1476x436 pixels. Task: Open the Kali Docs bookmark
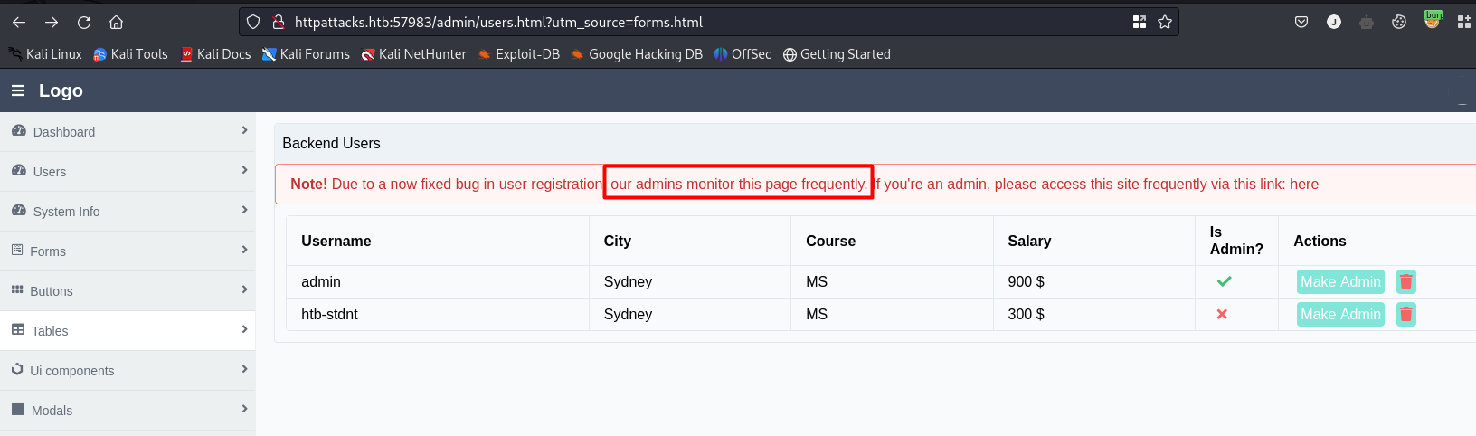pyautogui.click(x=215, y=54)
